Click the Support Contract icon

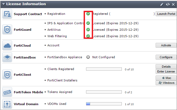[x=7, y=14]
